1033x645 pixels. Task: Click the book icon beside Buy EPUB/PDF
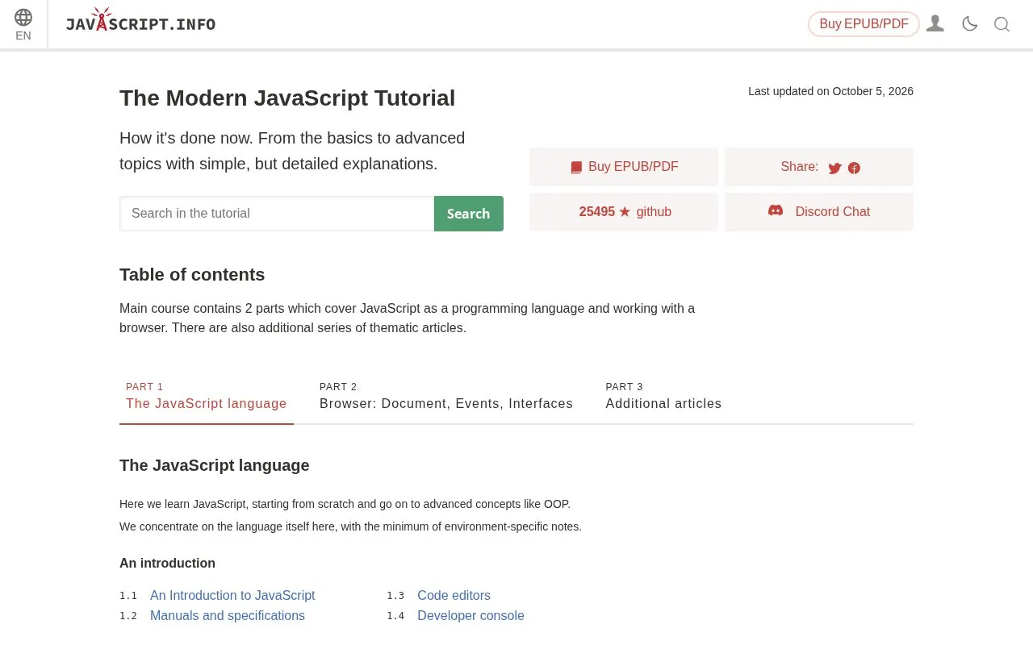click(576, 167)
